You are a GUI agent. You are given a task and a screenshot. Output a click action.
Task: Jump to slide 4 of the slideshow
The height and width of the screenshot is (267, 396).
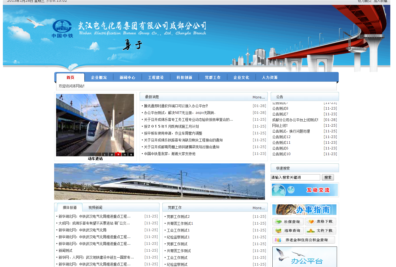[x=125, y=155]
